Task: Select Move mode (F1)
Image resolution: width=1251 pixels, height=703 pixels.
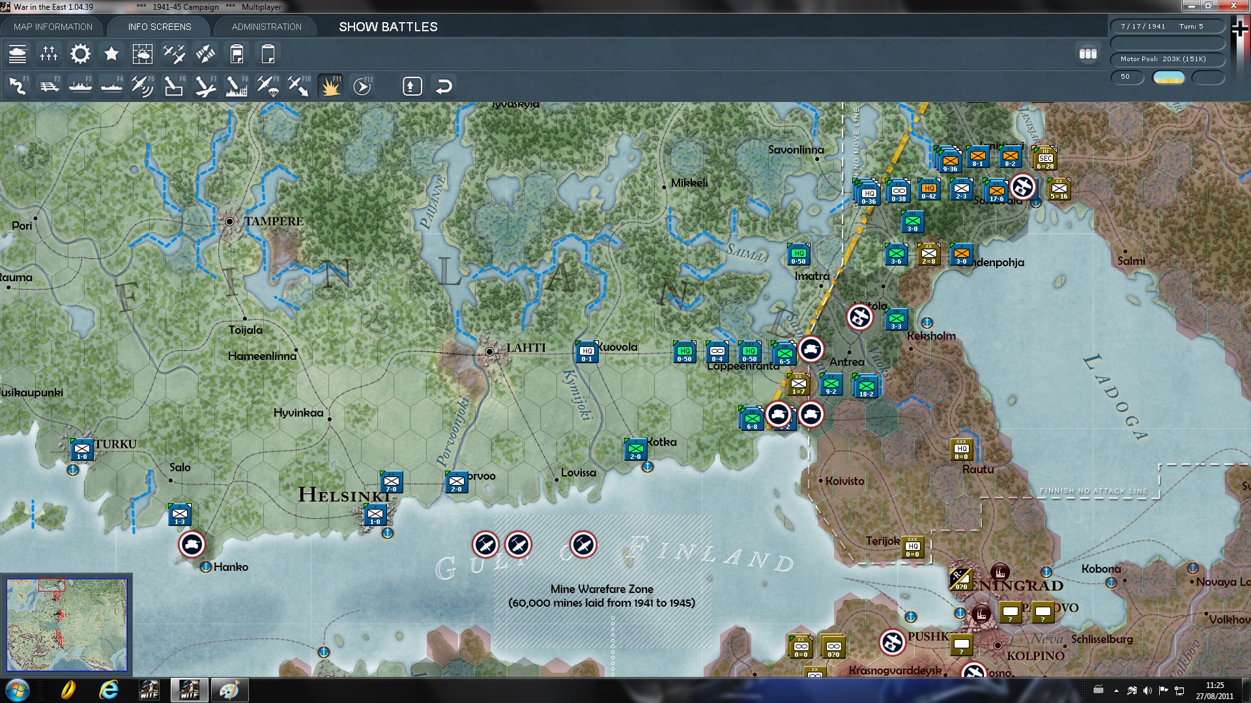Action: (x=18, y=86)
